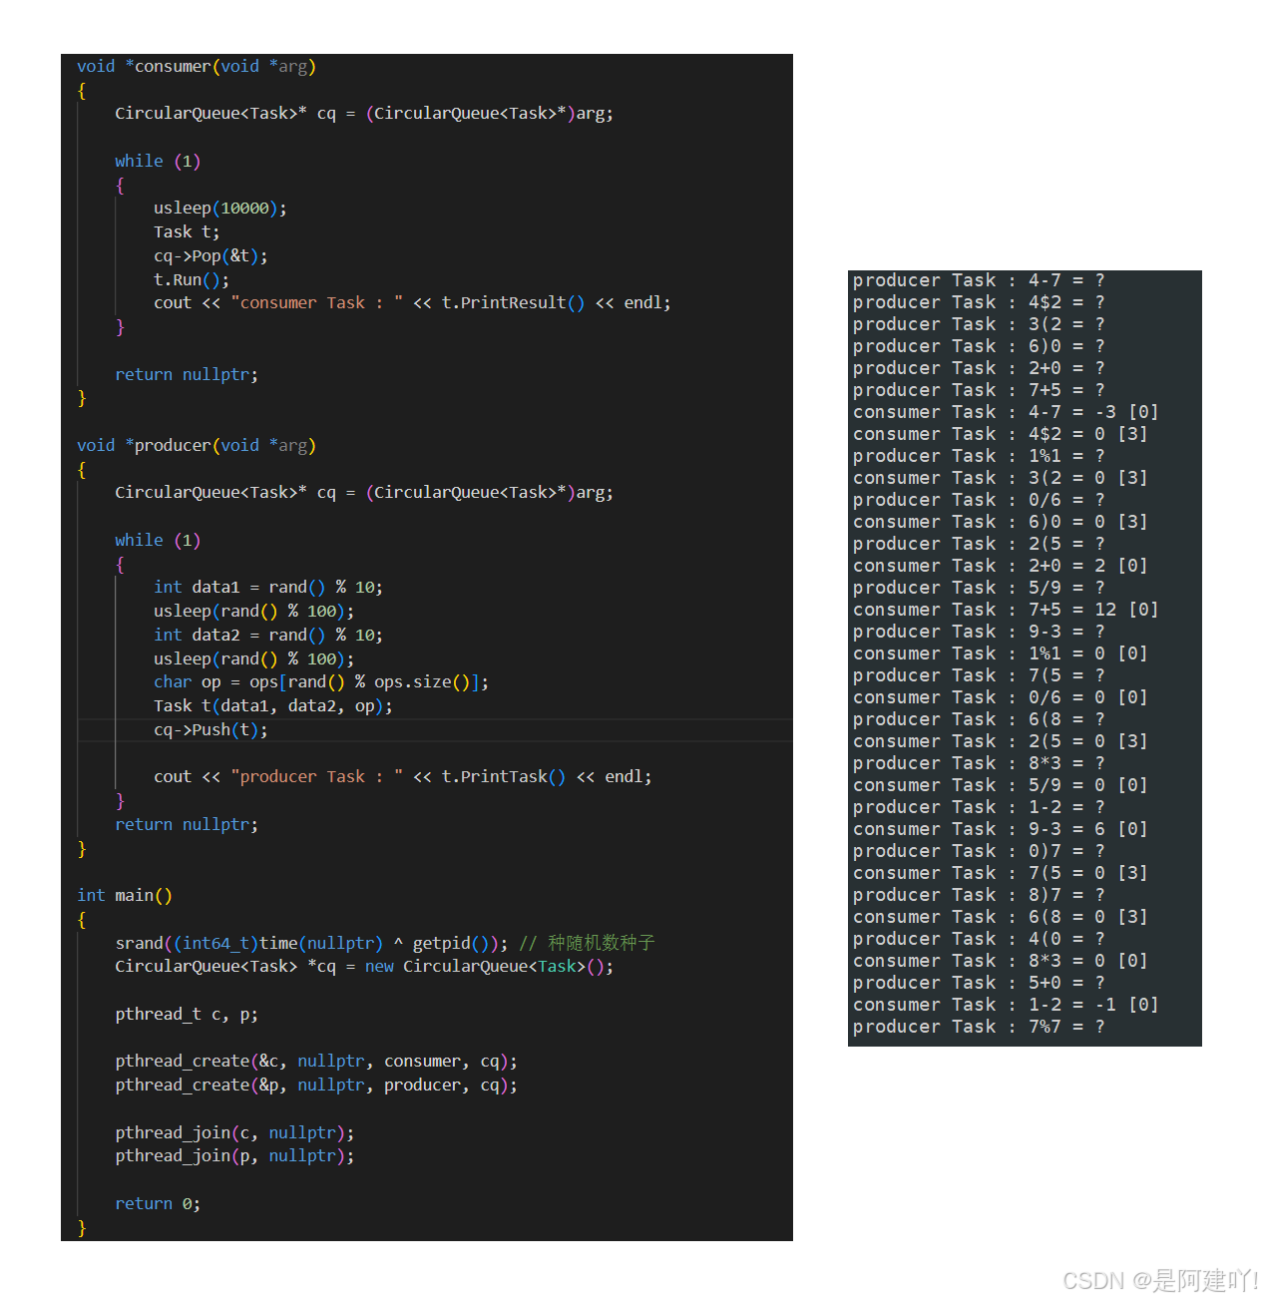1263x1302 pixels.
Task: Click output 'consumer Task : 2+0 = 2 [0]'
Action: [1001, 566]
